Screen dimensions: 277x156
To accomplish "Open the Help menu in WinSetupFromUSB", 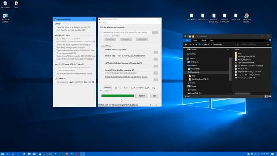I will coord(105,23).
